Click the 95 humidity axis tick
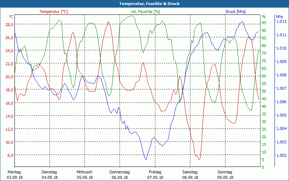The width and height of the screenshot is (289, 181). coord(264,22)
